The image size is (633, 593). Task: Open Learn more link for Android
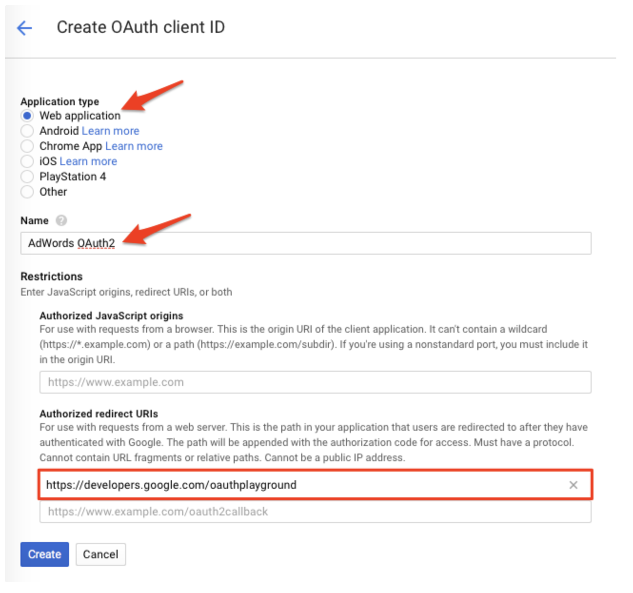(110, 131)
